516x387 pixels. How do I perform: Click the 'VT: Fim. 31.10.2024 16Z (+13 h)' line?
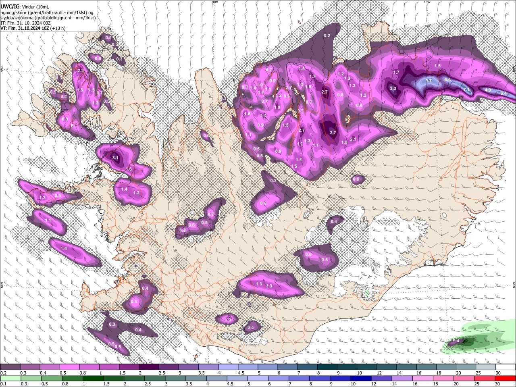[33, 29]
